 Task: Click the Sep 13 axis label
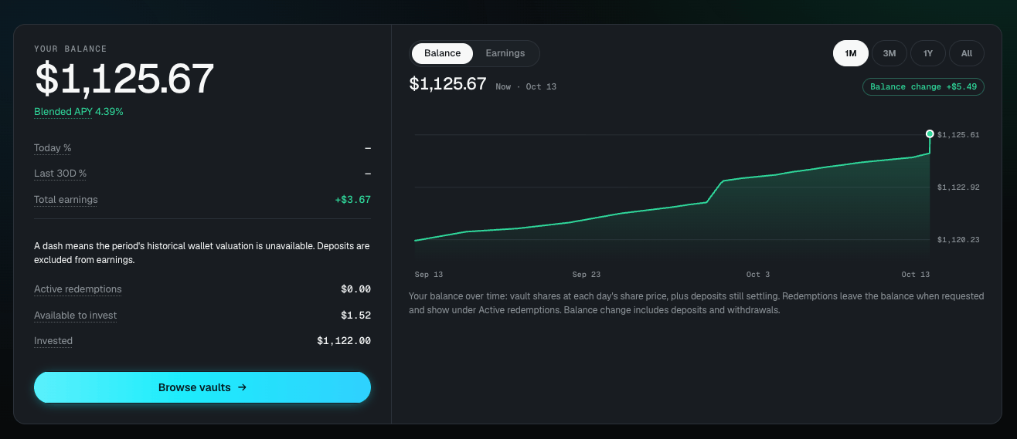[429, 275]
